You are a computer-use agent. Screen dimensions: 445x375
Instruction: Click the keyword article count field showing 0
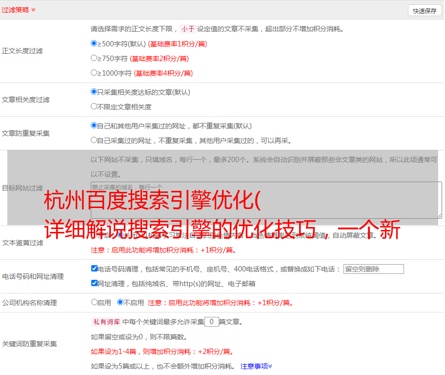point(211,322)
